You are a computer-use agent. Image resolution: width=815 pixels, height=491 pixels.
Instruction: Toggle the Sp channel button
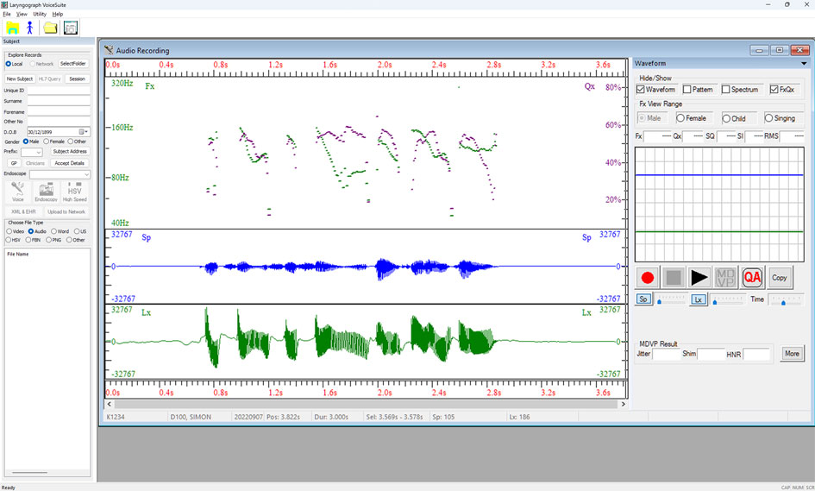pyautogui.click(x=643, y=299)
